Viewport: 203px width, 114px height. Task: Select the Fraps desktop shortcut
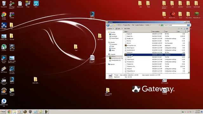coord(28,4)
